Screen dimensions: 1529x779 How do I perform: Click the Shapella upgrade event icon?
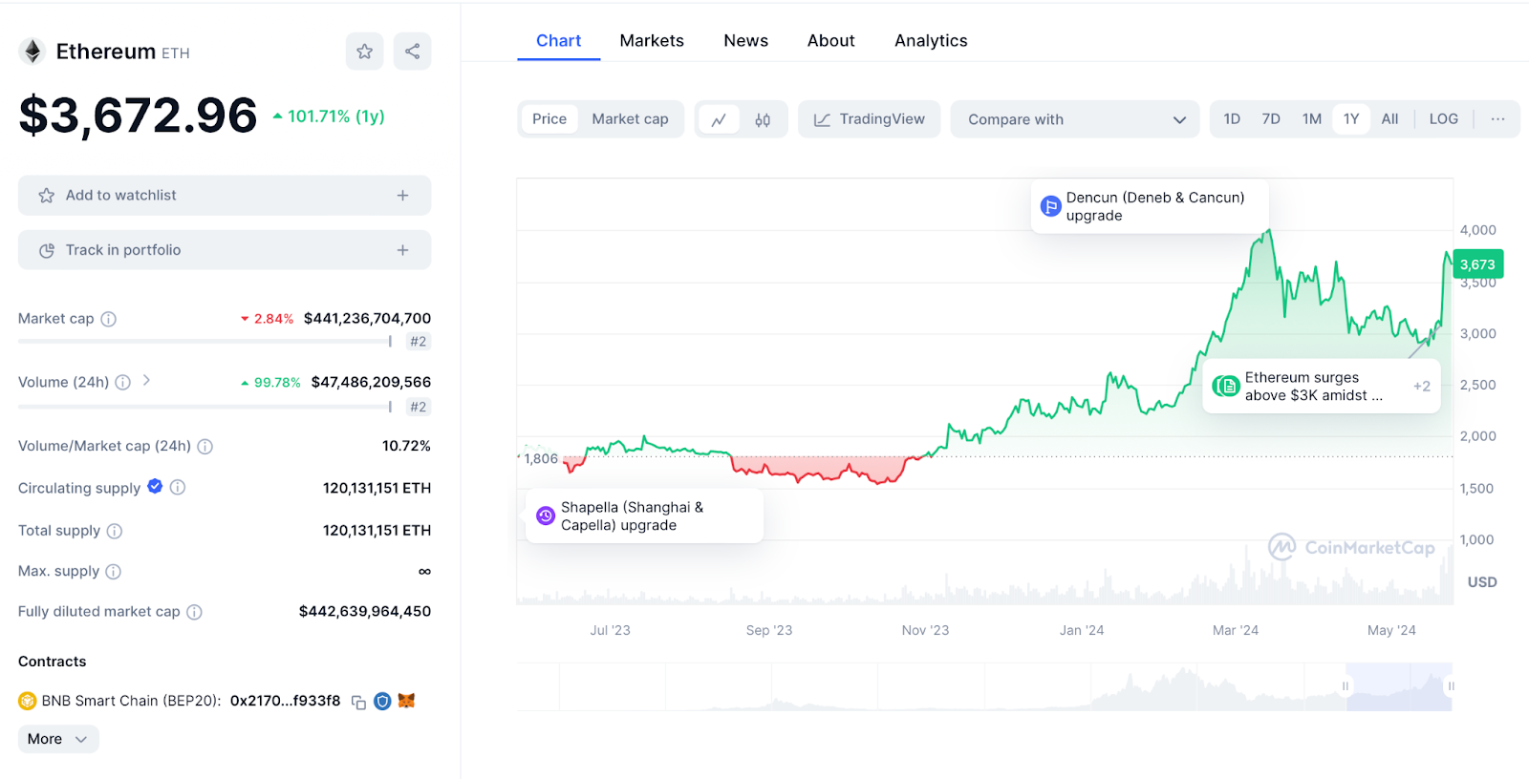(x=546, y=516)
